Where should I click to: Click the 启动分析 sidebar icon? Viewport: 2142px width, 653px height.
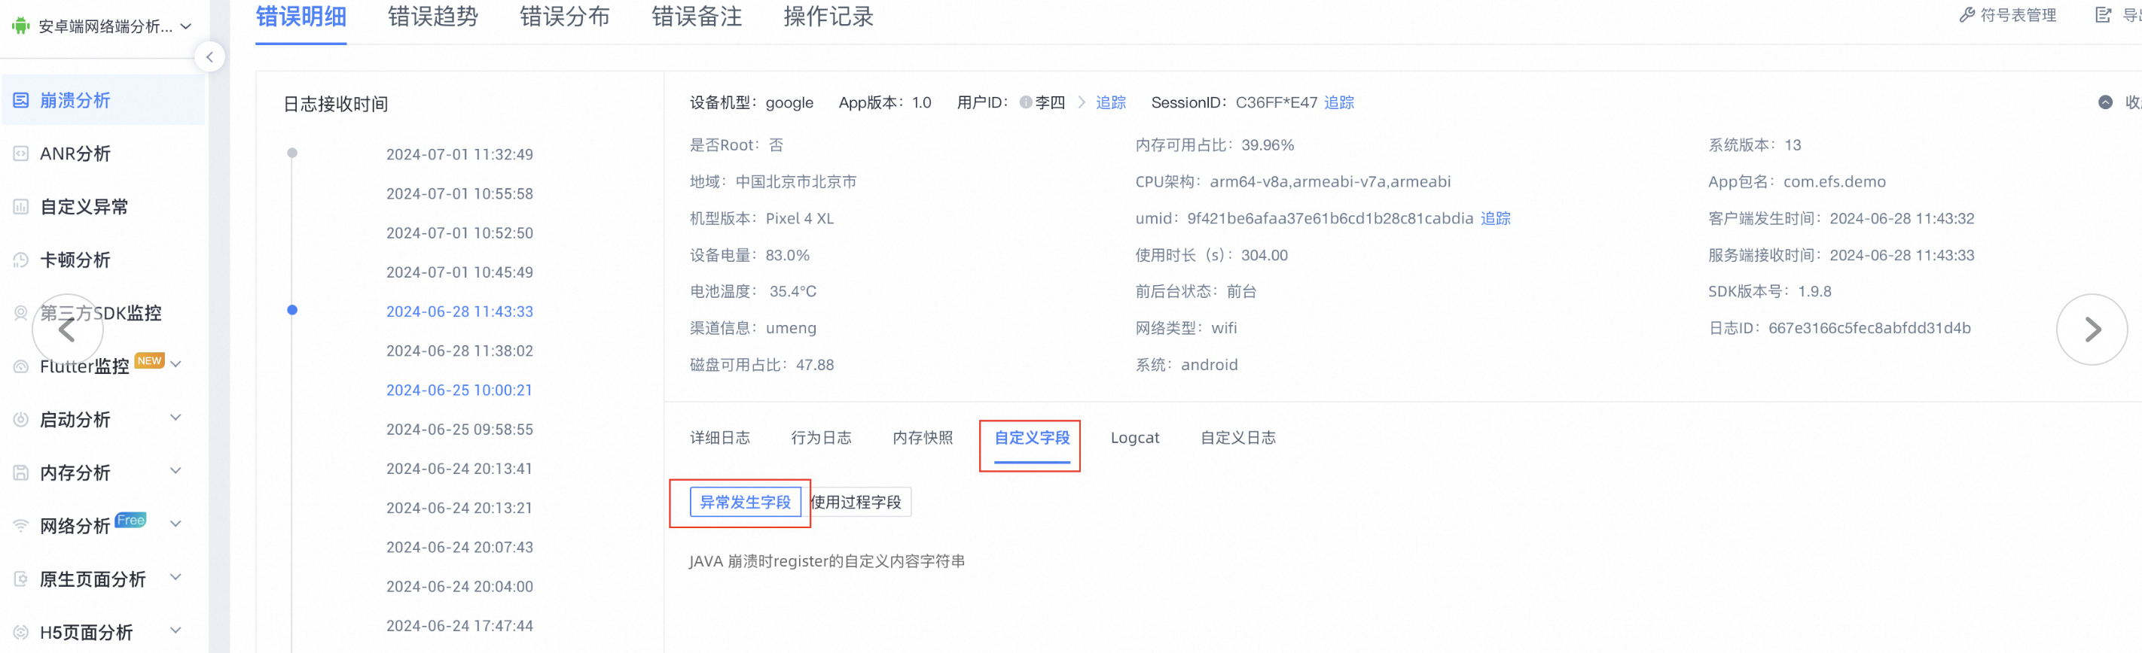tap(21, 420)
